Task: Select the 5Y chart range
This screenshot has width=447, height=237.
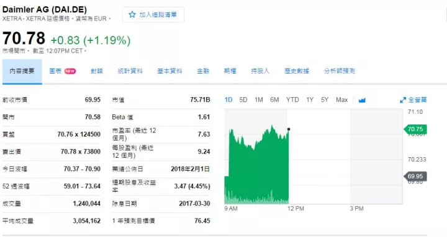Action: 325,100
